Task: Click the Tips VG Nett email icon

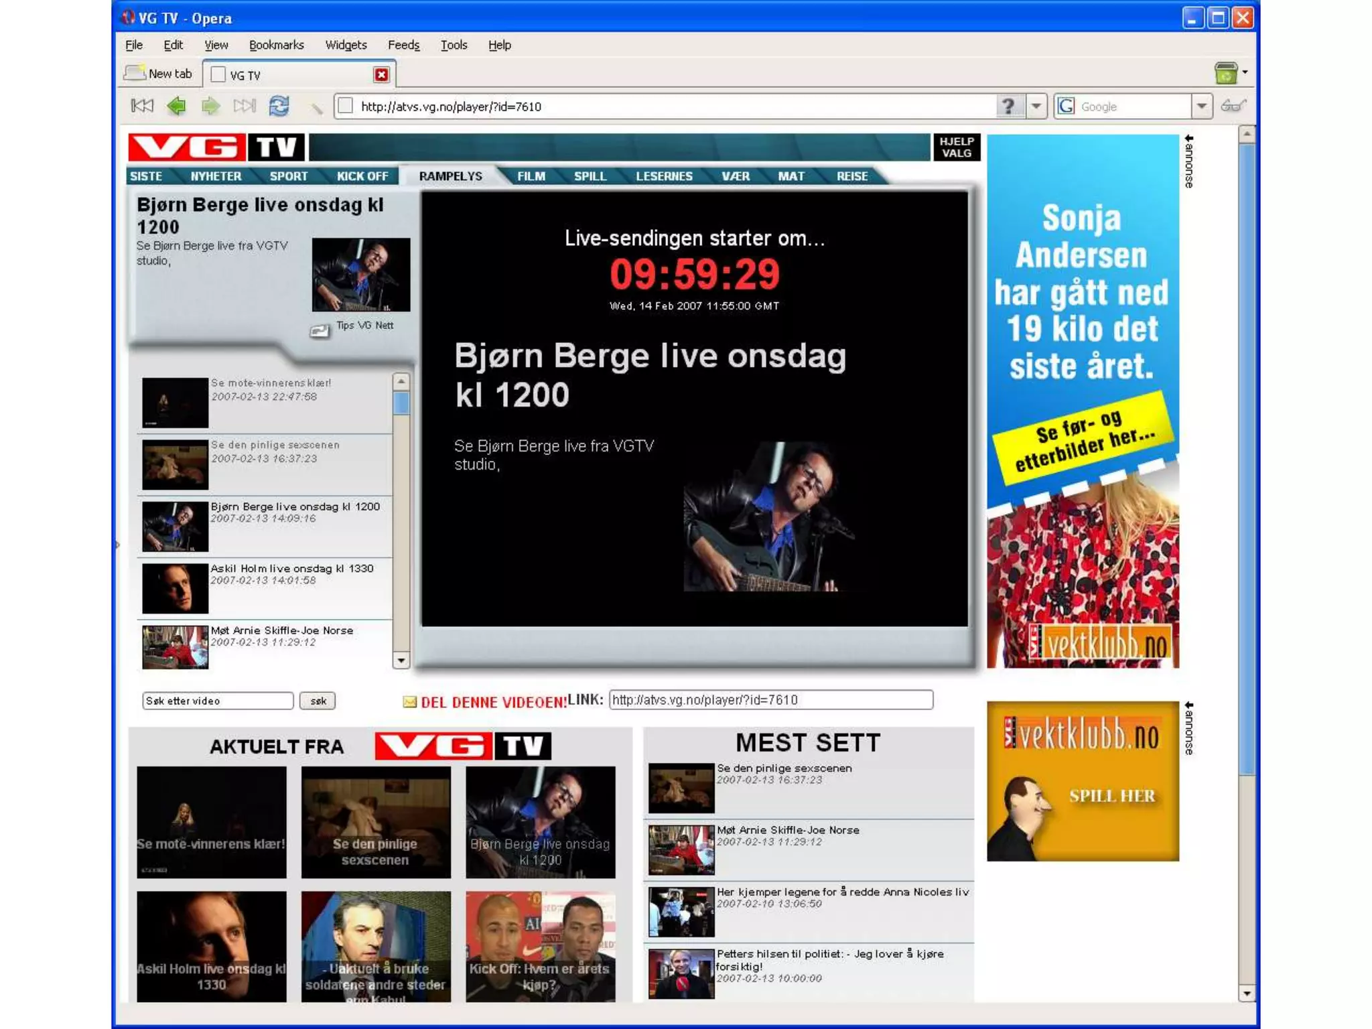Action: (x=320, y=330)
